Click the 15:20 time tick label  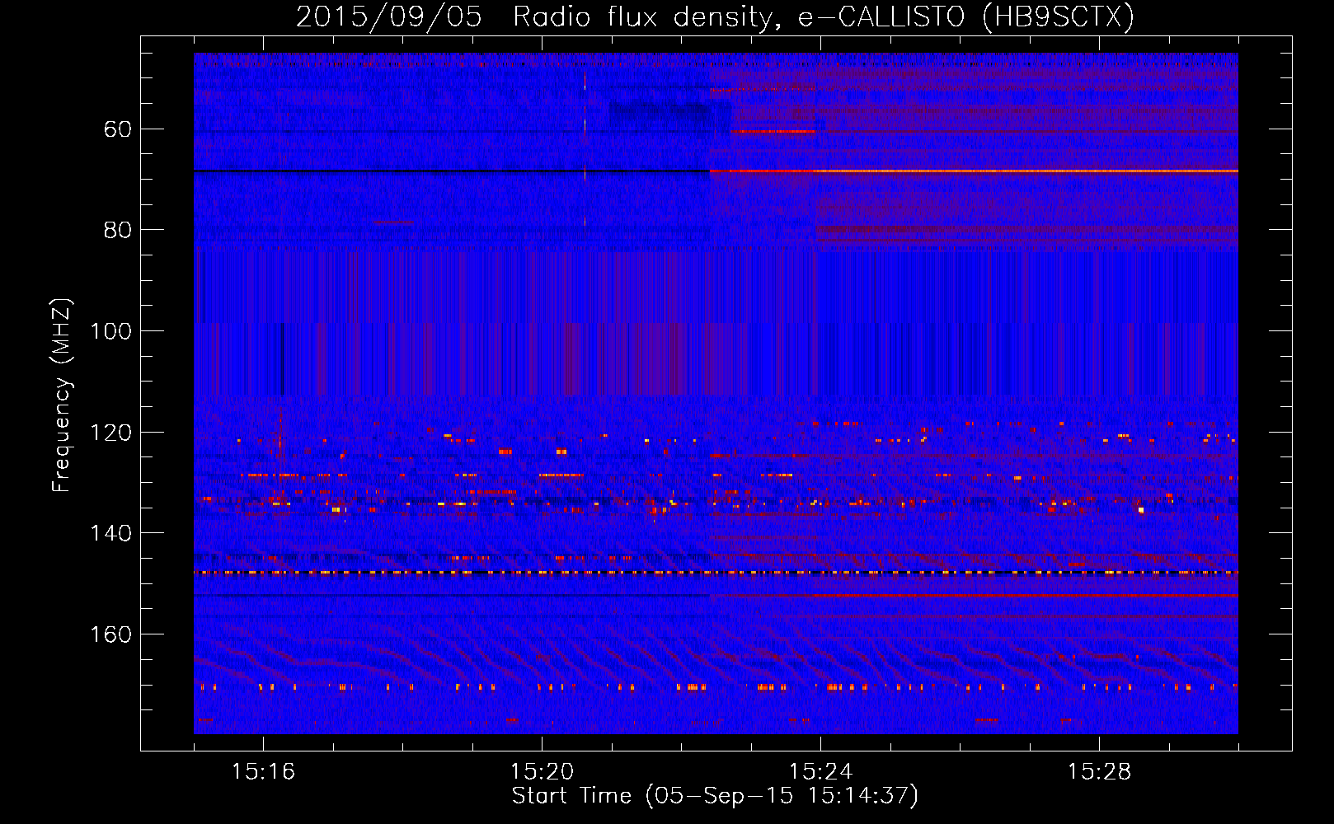(542, 772)
